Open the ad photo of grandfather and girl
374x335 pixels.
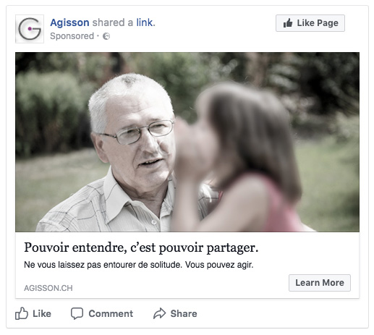point(187,142)
